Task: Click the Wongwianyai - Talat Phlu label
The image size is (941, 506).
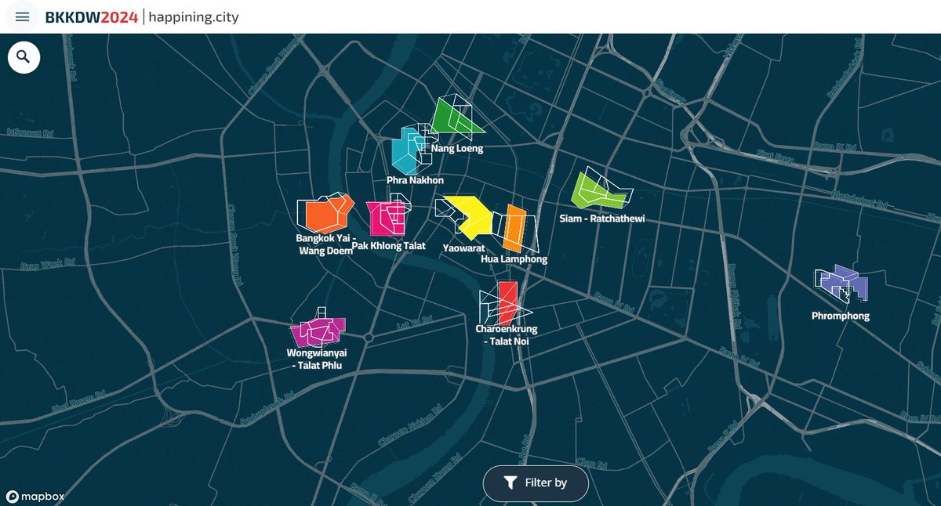Action: (317, 359)
